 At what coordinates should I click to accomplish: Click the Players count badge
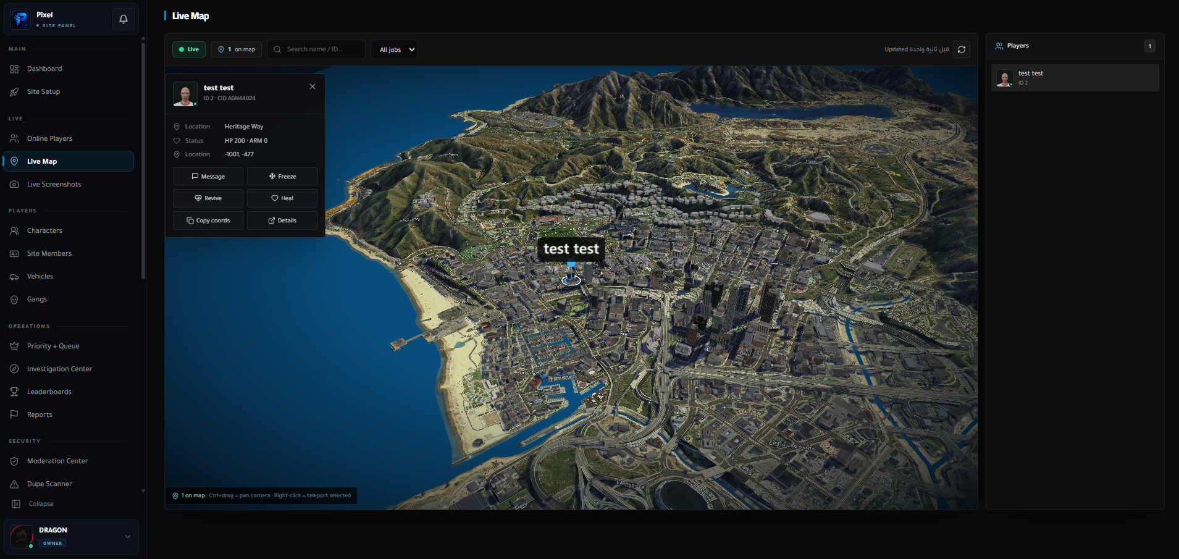[1149, 46]
